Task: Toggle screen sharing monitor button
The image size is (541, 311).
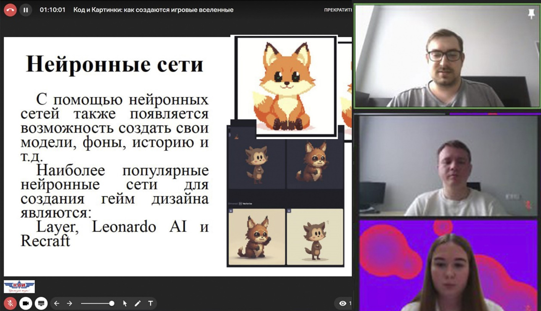Action: (41, 303)
